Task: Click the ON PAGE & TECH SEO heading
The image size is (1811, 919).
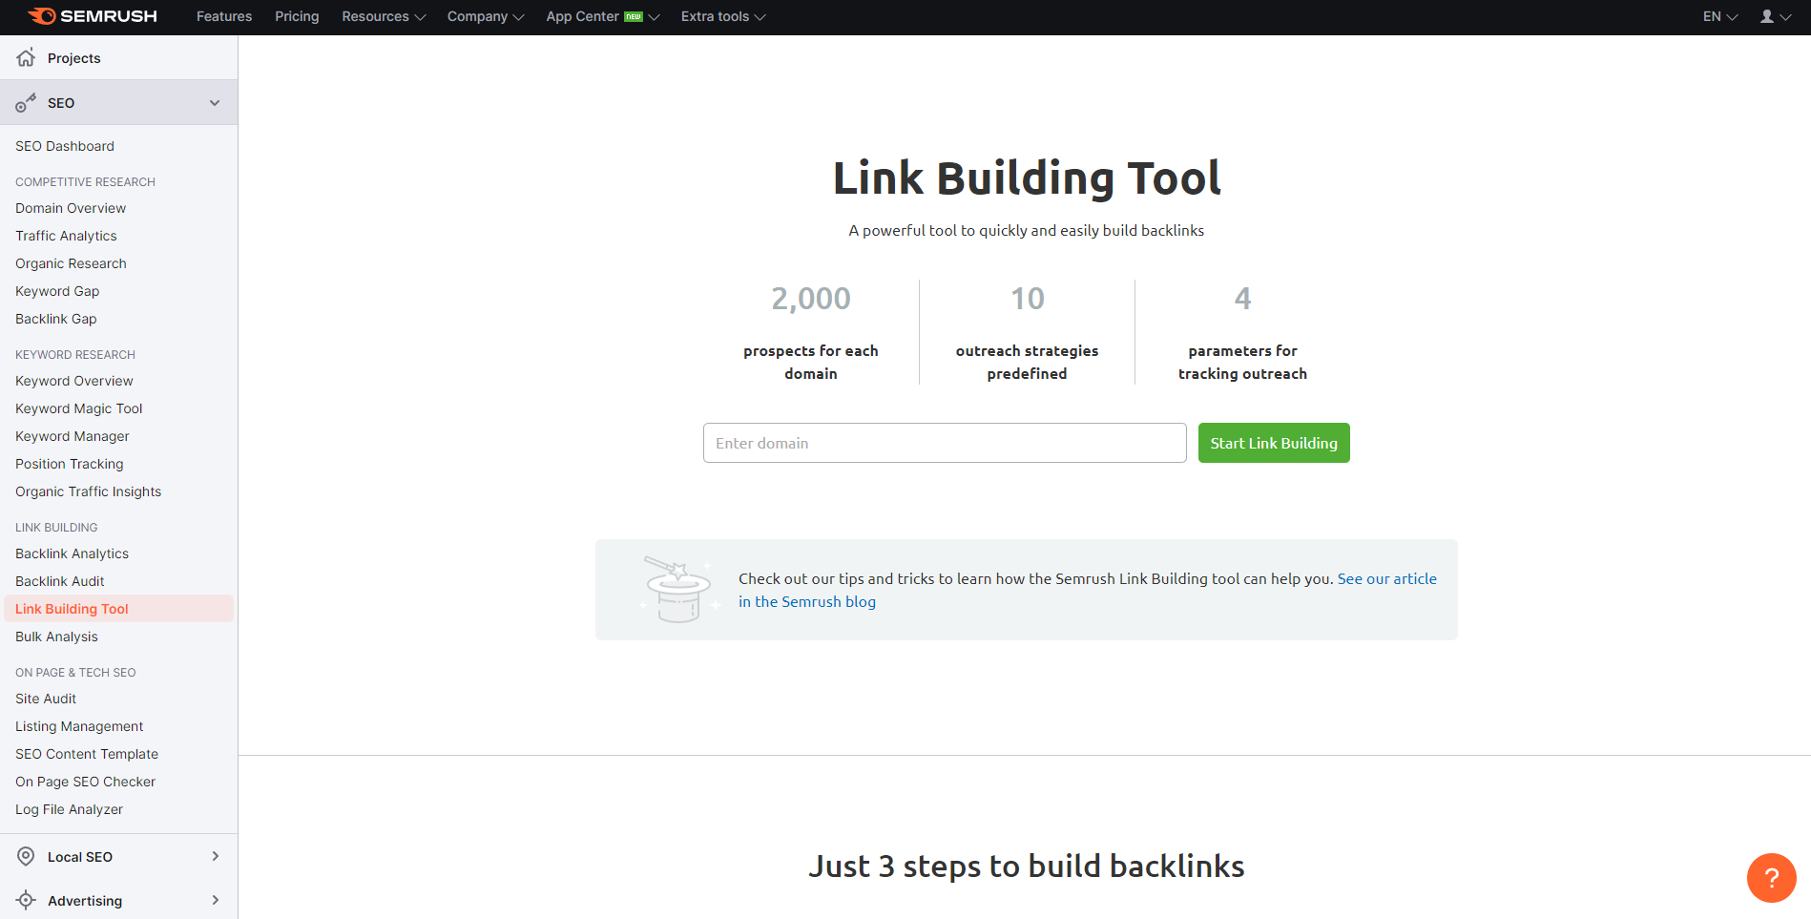Action: [75, 672]
